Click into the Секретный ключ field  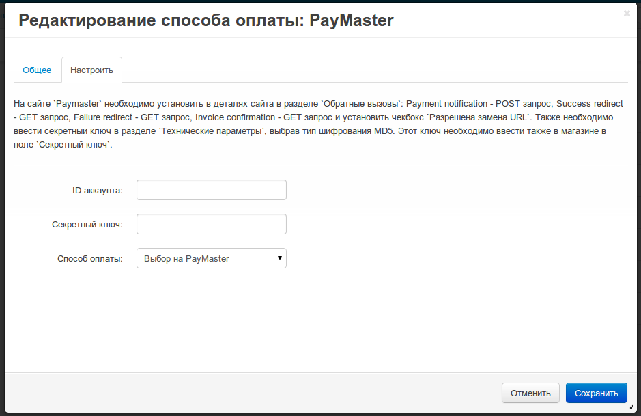point(211,224)
